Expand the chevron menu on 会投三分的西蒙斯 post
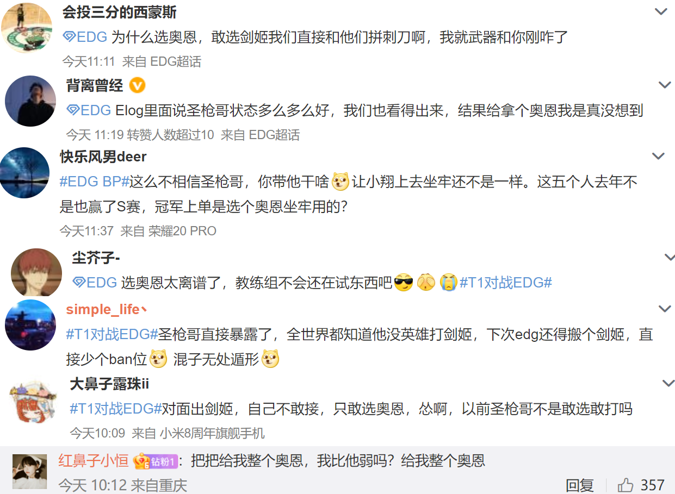 [x=661, y=11]
